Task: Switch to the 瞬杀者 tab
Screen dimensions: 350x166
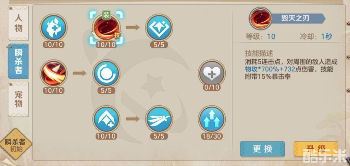Action: pyautogui.click(x=18, y=61)
